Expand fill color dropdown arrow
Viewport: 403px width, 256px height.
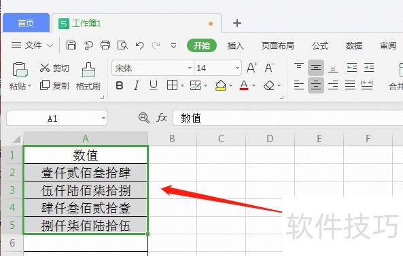pyautogui.click(x=230, y=85)
